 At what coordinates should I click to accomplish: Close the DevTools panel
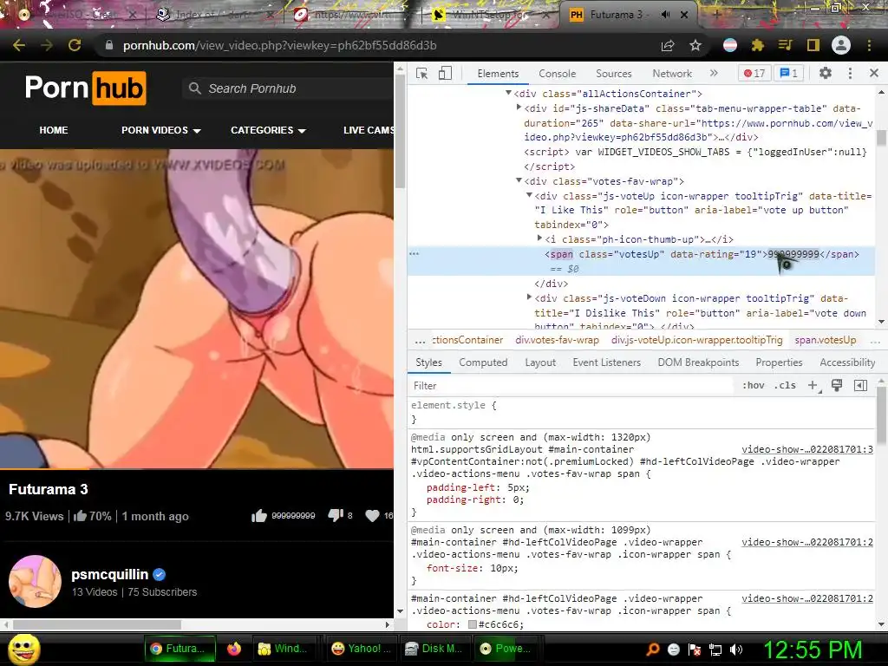[x=874, y=73]
